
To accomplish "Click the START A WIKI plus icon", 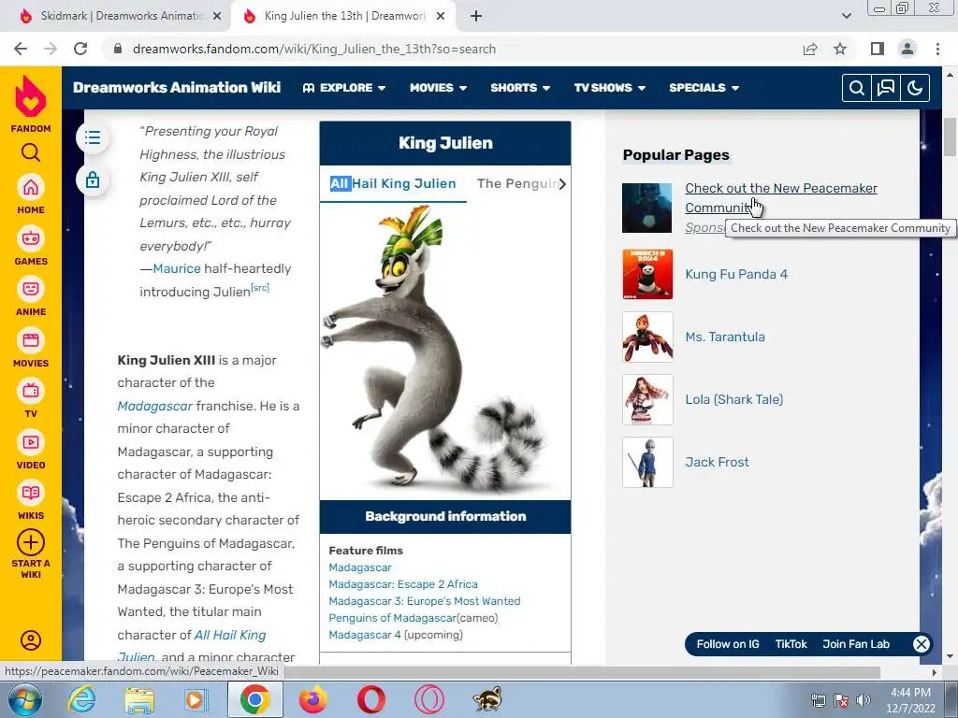I will [x=31, y=543].
